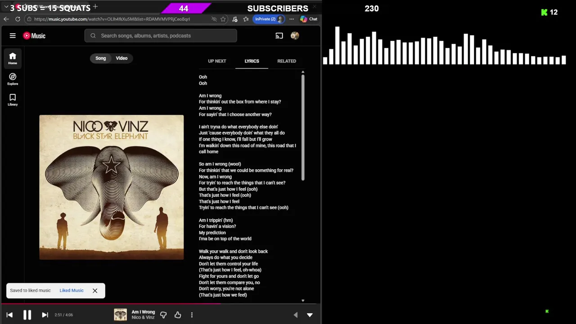Click the Black Star Elephant album art
Screen dimensions: 576x324
(111, 187)
